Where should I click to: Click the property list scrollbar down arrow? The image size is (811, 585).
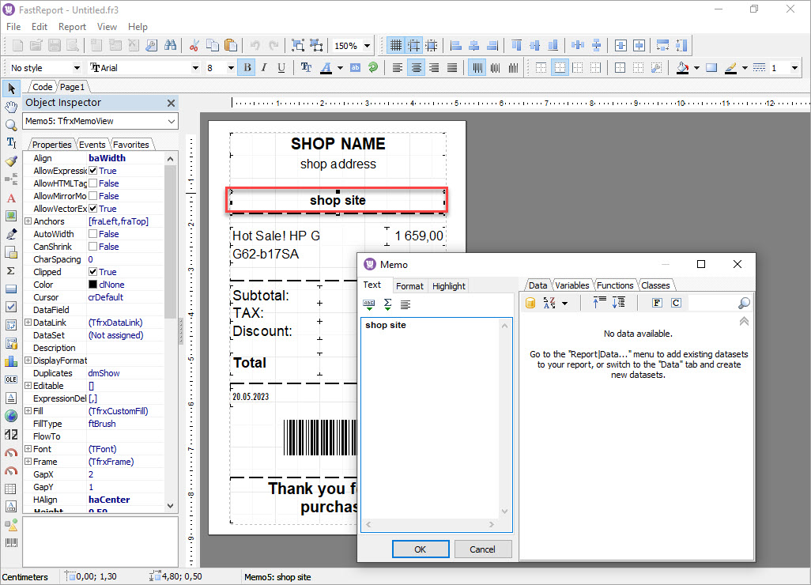[x=171, y=506]
